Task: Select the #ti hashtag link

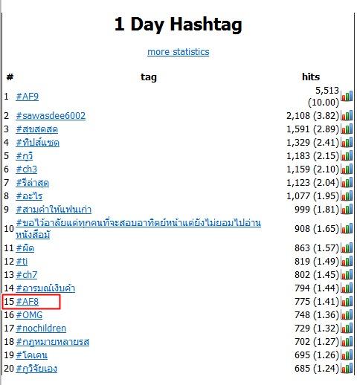Action: point(22,261)
